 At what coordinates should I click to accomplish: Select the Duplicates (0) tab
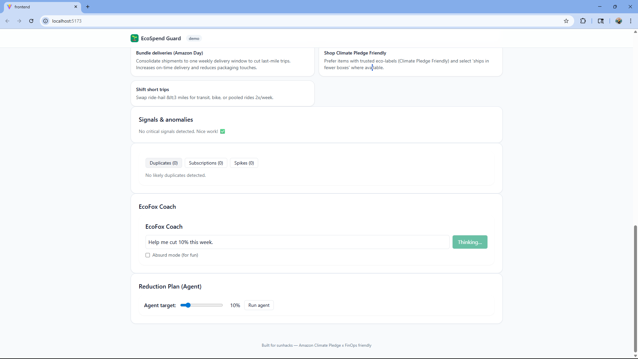(163, 163)
